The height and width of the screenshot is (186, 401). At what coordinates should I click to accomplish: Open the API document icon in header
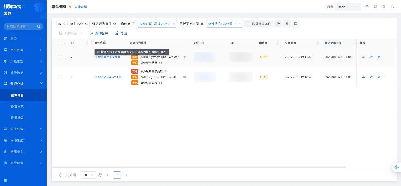375,7
